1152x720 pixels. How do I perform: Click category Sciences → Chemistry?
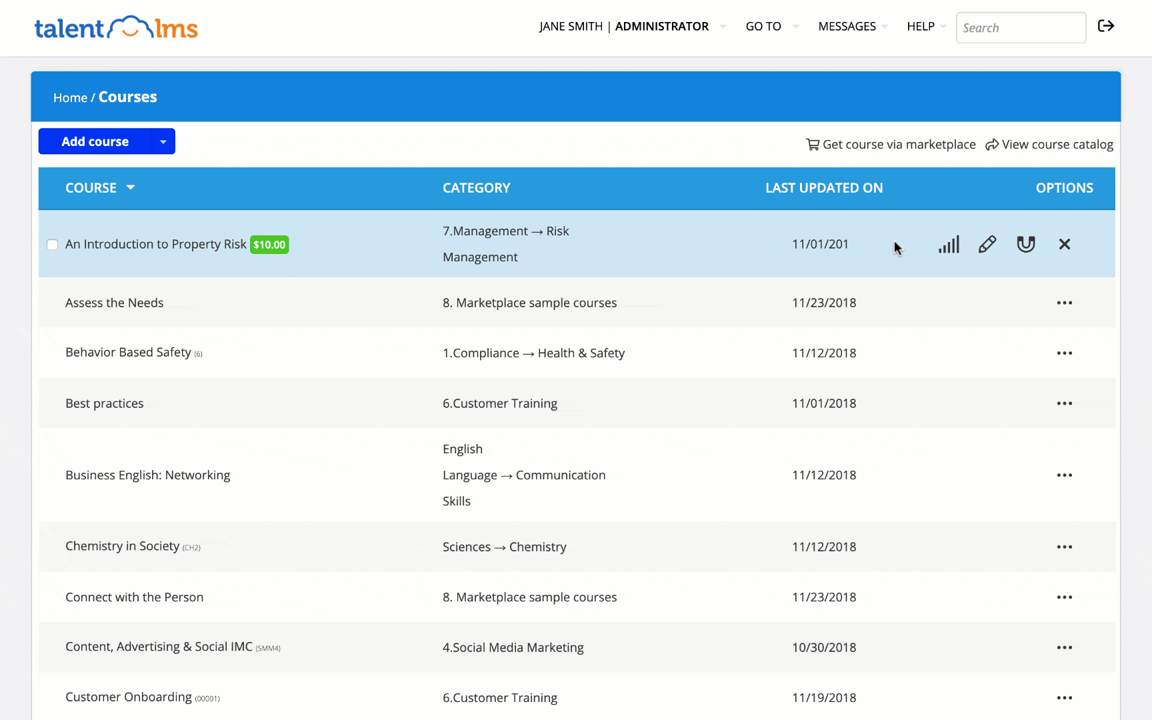coord(505,547)
